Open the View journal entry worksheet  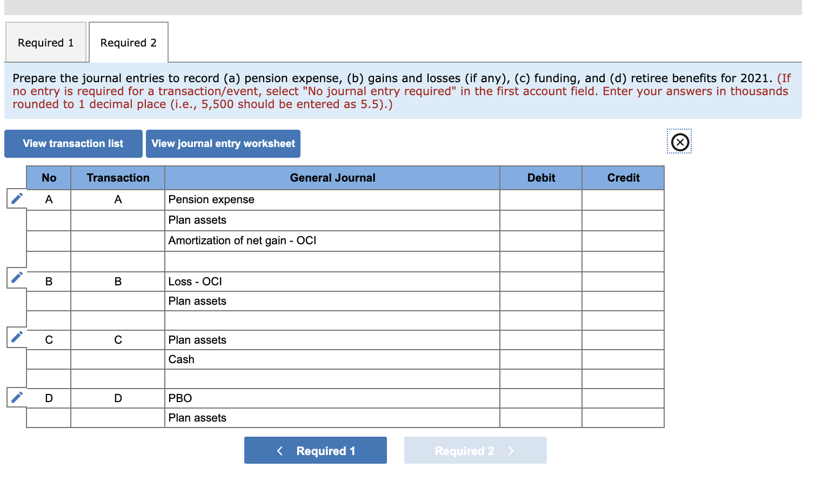coord(223,143)
